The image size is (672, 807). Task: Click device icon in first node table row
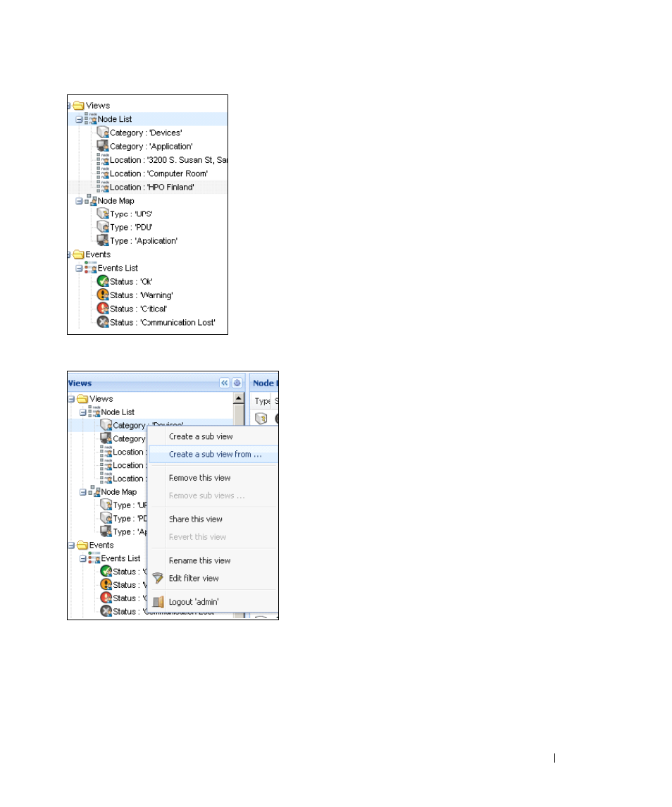tap(261, 419)
